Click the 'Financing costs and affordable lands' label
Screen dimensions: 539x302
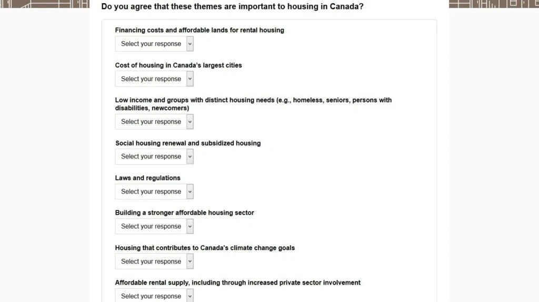point(199,31)
